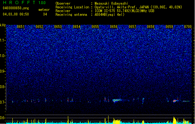Click the 0.9 frequency axis label
The height and width of the screenshot is (124, 195).
click(3, 71)
